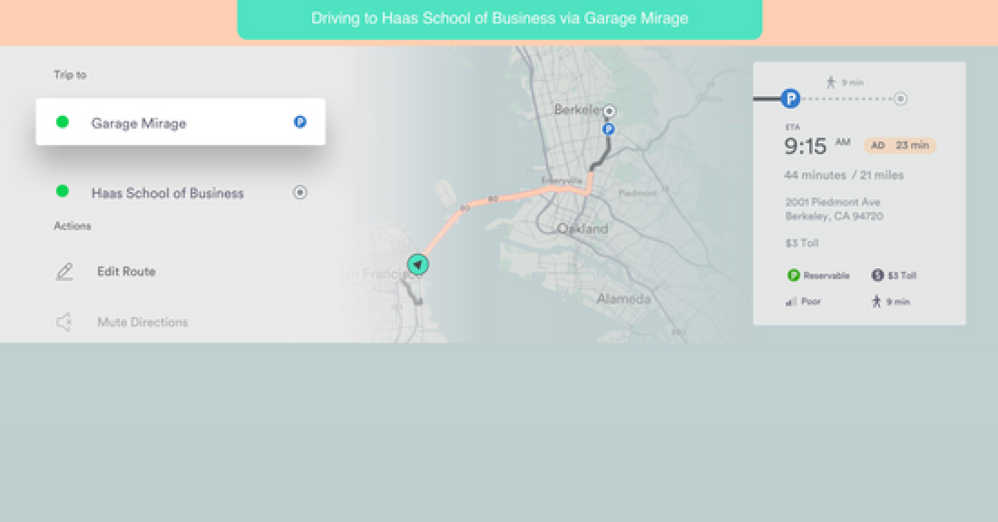The image size is (998, 522).
Task: Click the destination circle ending the trip timeline
Action: click(x=900, y=98)
